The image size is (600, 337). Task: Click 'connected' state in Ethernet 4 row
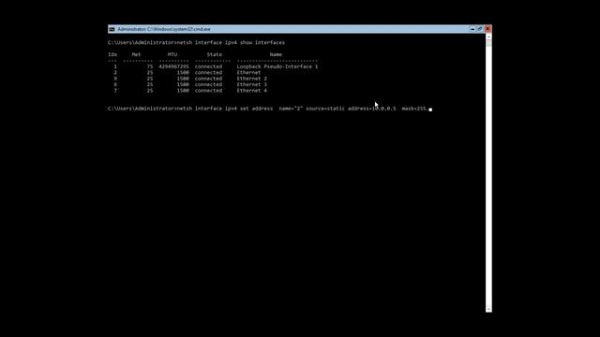click(x=208, y=91)
